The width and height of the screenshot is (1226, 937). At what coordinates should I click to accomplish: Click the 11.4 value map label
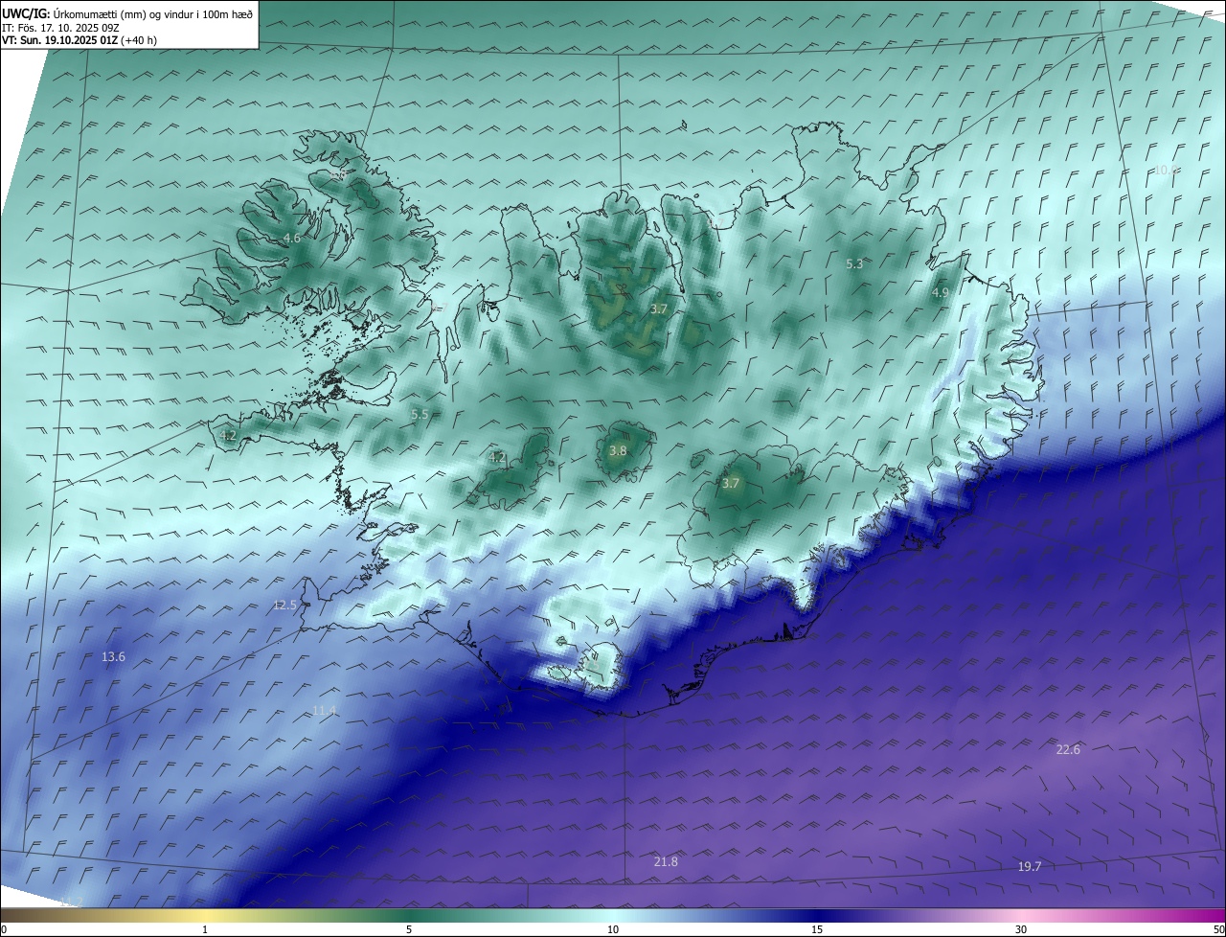click(x=325, y=710)
